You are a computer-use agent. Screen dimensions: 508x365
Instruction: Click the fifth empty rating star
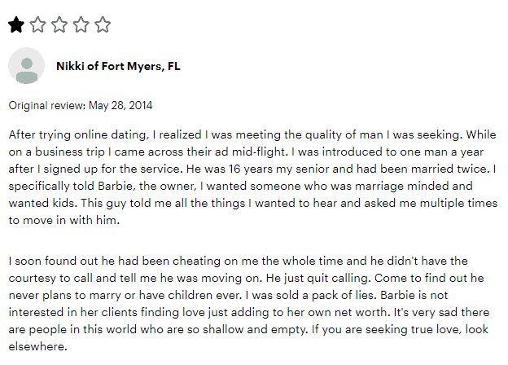click(103, 24)
